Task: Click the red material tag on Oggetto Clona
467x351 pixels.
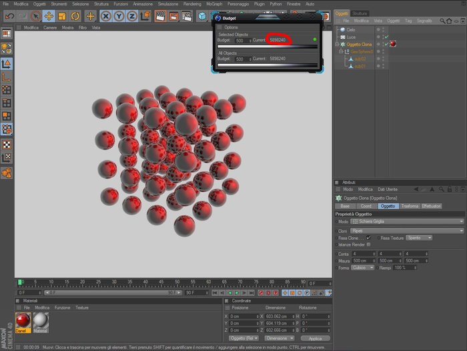Action: coord(393,44)
